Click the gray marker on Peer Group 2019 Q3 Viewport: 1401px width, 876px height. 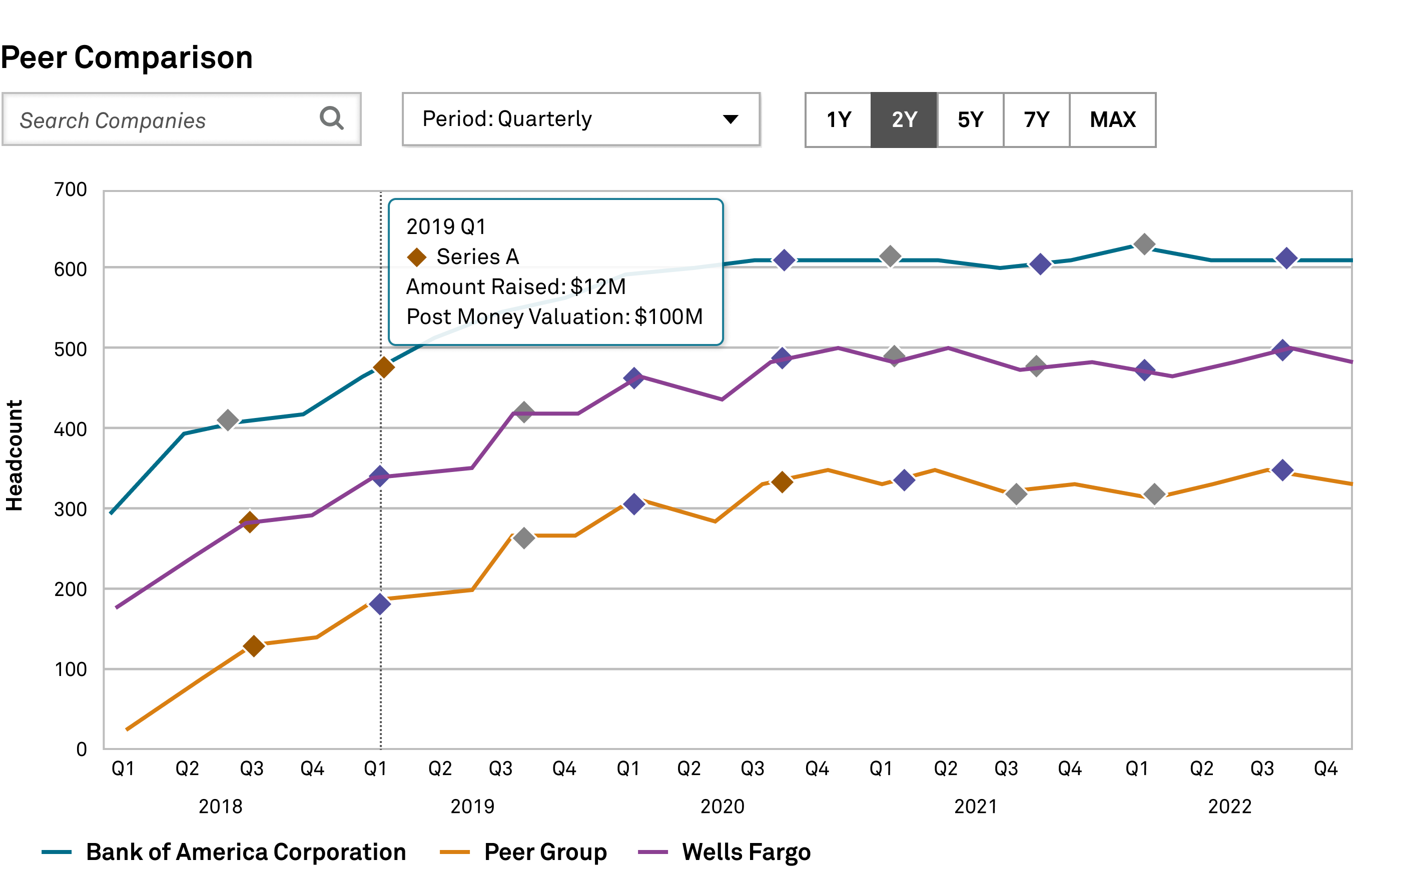click(x=524, y=537)
